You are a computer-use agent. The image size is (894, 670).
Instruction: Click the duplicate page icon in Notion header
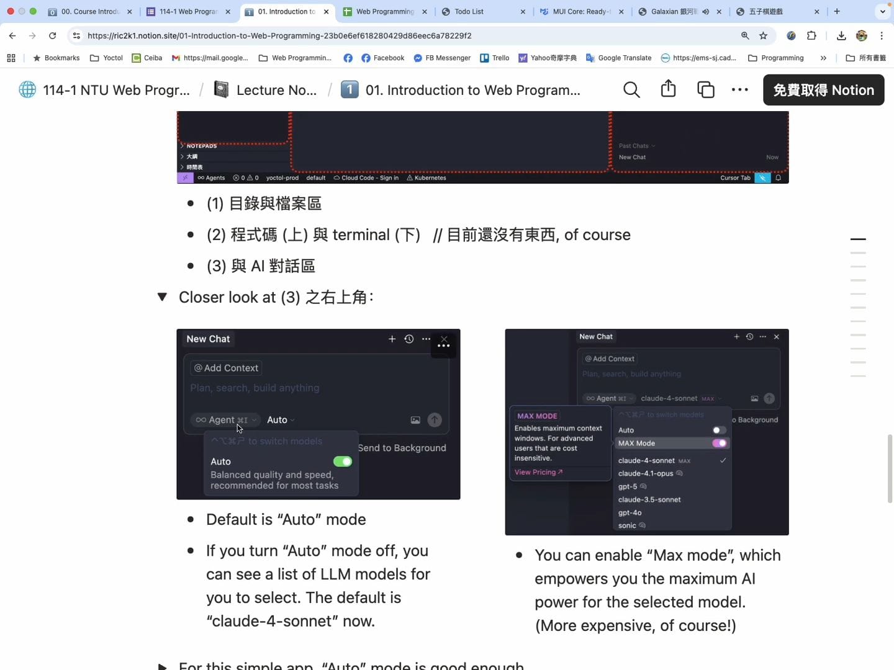pos(706,89)
